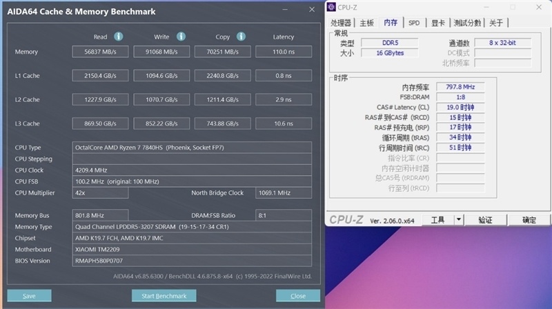Click the L2 Cache Read value 1227.9 GB/s
This screenshot has height=309, width=552.
[x=100, y=99]
